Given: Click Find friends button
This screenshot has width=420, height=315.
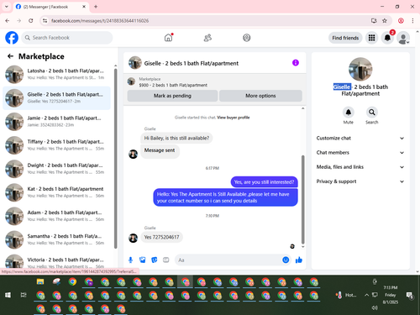Looking at the screenshot, I should [x=345, y=38].
